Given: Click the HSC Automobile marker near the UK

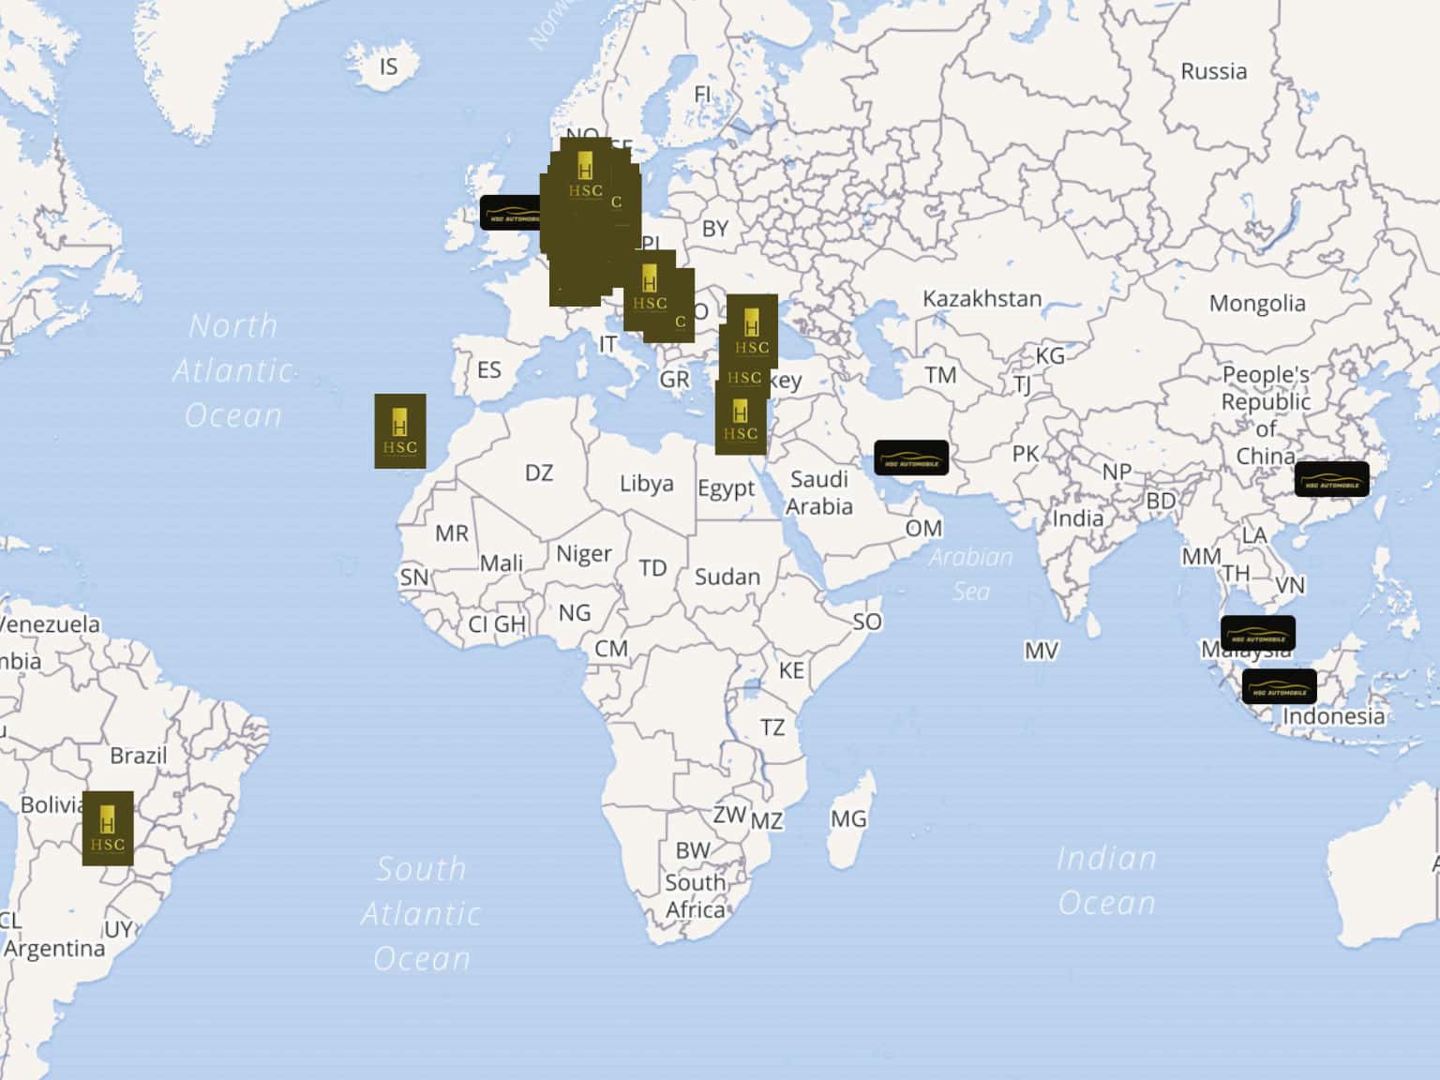Looking at the screenshot, I should (508, 213).
